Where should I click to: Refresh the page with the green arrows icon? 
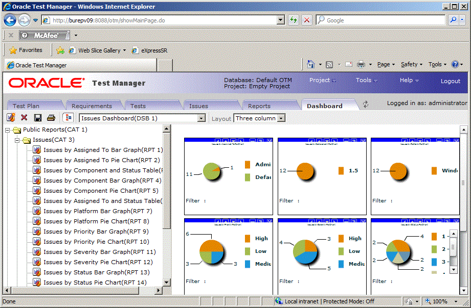293,20
